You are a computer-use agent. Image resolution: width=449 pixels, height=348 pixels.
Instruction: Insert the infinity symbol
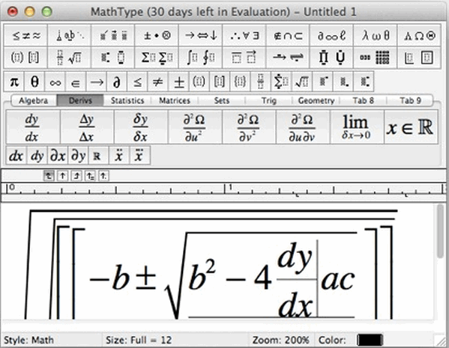pos(55,82)
